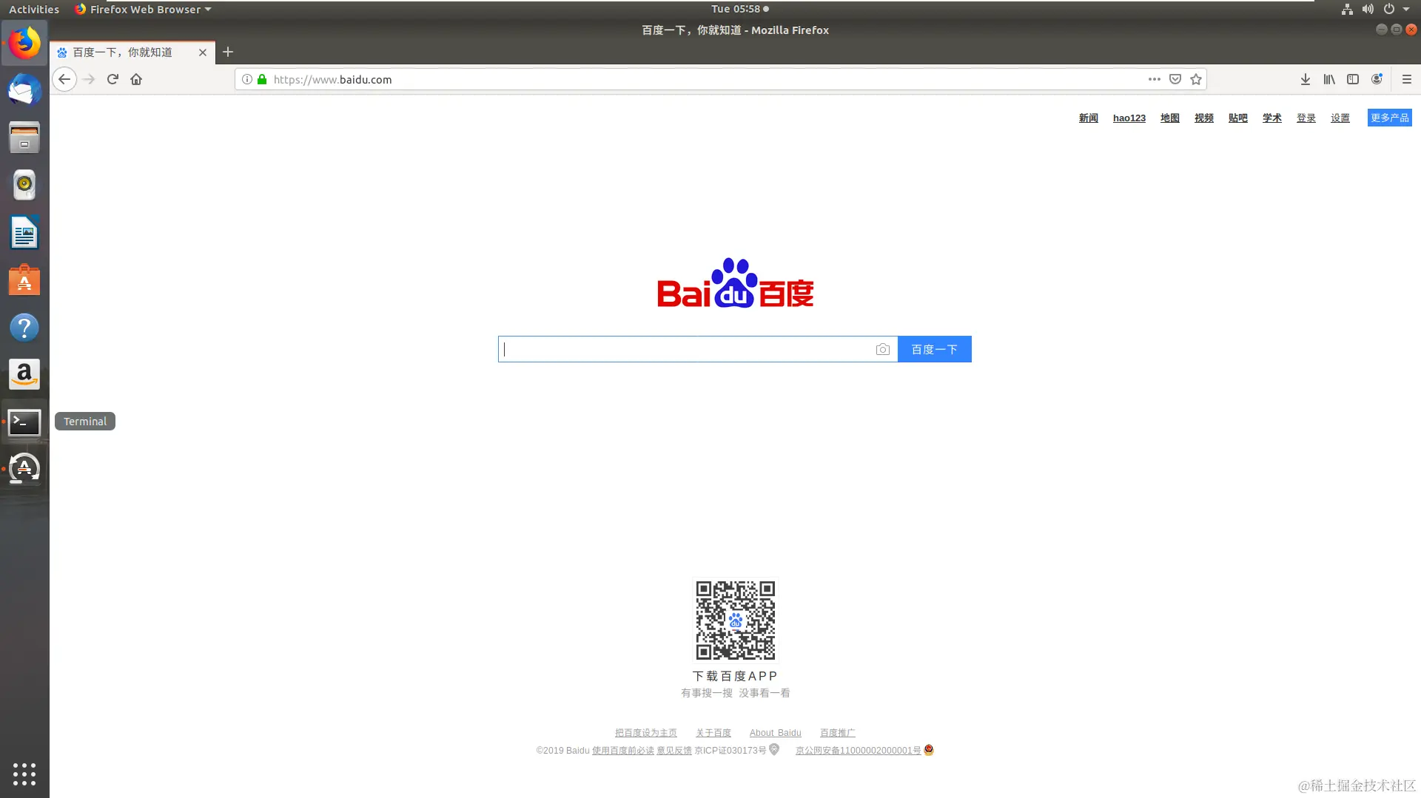The height and width of the screenshot is (798, 1421).
Task: Open page actions three-dots menu
Action: 1155,79
